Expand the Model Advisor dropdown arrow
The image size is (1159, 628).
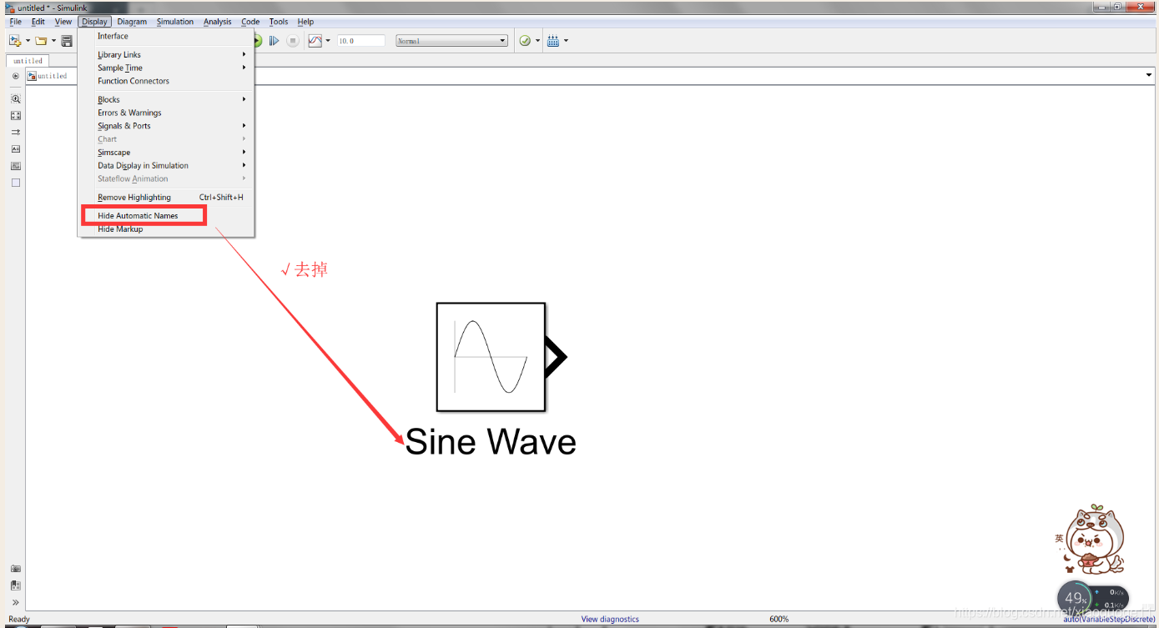538,41
